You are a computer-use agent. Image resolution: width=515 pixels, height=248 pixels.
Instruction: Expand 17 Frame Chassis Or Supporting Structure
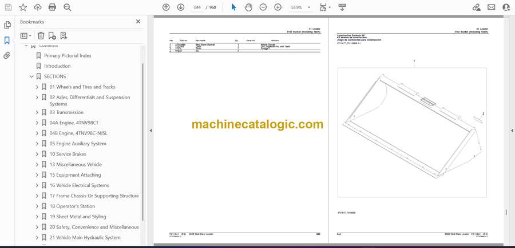[37, 196]
